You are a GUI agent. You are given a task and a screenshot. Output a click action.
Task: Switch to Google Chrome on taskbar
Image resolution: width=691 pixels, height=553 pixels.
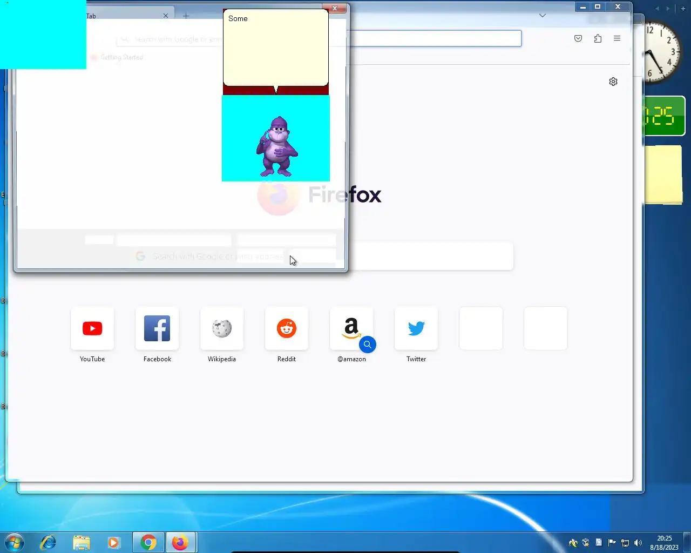pyautogui.click(x=148, y=542)
